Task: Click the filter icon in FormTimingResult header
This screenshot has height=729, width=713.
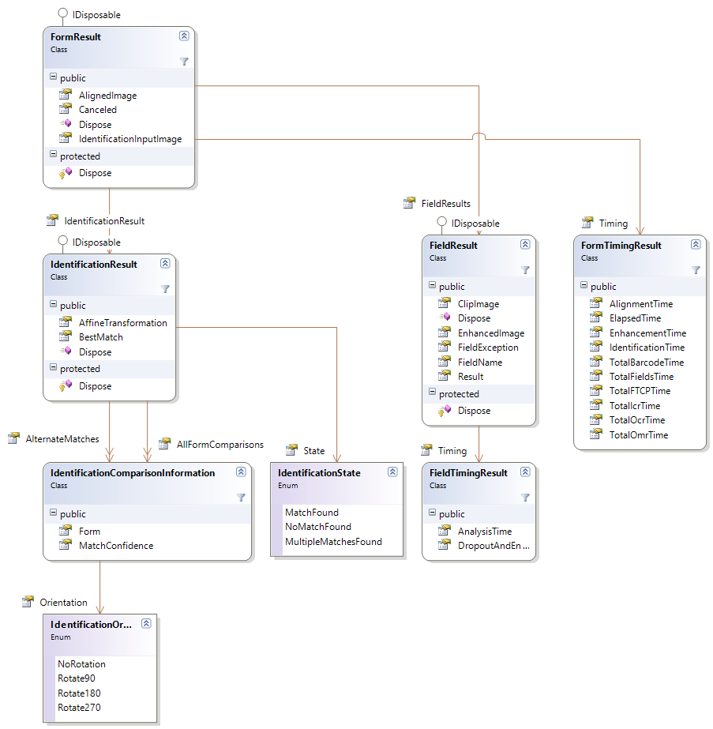Action: coord(696,269)
